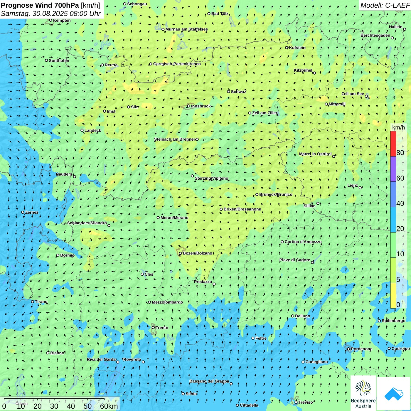Pick the yellow-green legend band for 5-10 km/h
411x411 pixels.
[393, 270]
